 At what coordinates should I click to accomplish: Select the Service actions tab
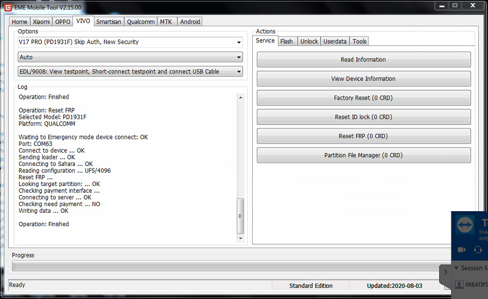(x=265, y=41)
